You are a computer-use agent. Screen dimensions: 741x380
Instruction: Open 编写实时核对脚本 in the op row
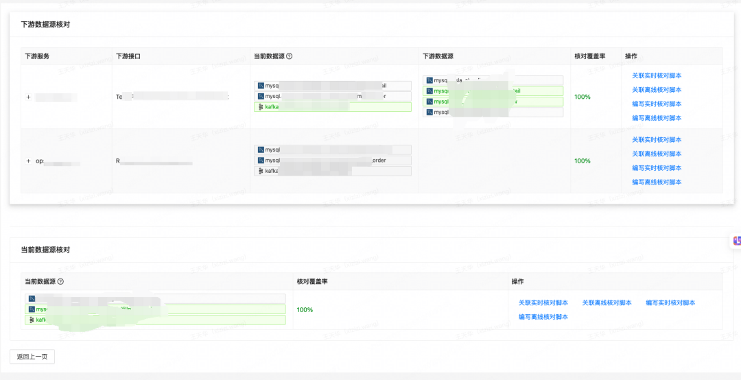pyautogui.click(x=657, y=168)
